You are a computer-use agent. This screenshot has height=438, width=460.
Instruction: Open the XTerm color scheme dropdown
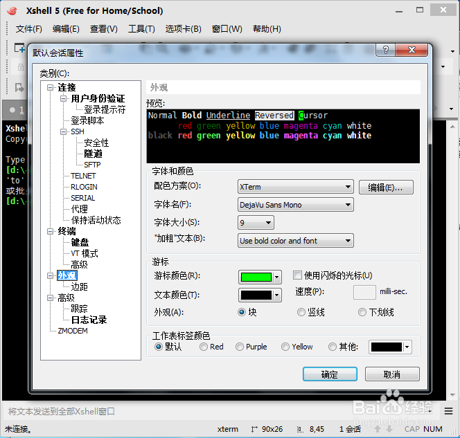click(x=295, y=187)
